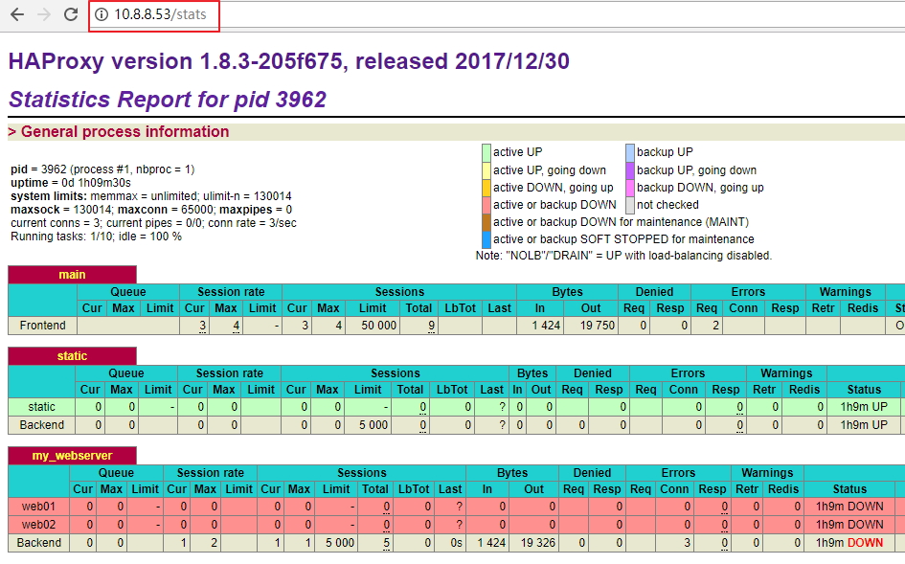
Task: Click the SOFT STOPPED blue legend swatch
Action: (486, 239)
